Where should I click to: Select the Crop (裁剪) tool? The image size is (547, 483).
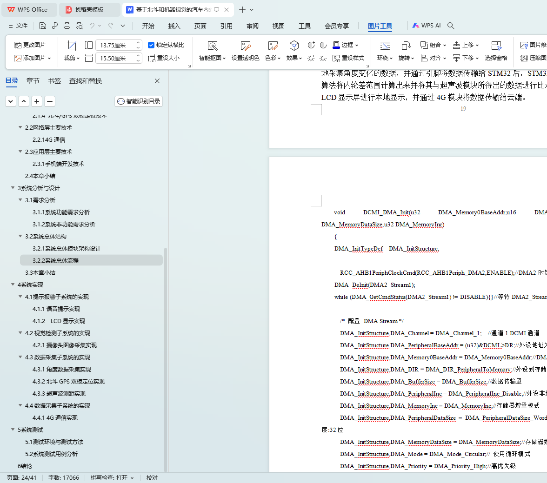pyautogui.click(x=72, y=51)
